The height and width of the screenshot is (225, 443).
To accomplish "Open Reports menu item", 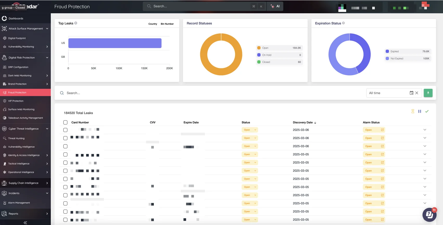I will (x=25, y=214).
